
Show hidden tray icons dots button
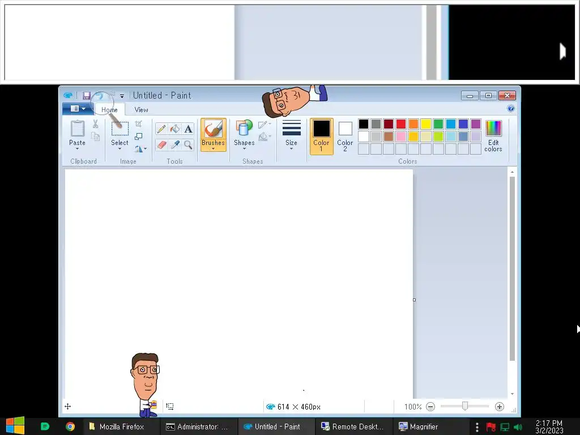pos(477,427)
